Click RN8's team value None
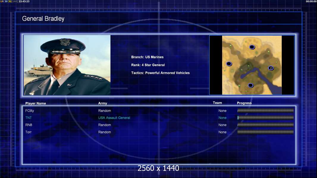 pyautogui.click(x=222, y=125)
